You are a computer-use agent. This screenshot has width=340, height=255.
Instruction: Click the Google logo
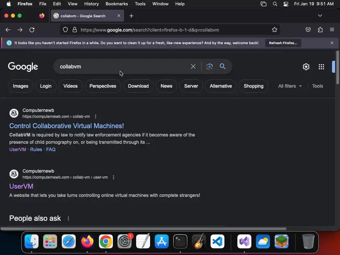[23, 67]
